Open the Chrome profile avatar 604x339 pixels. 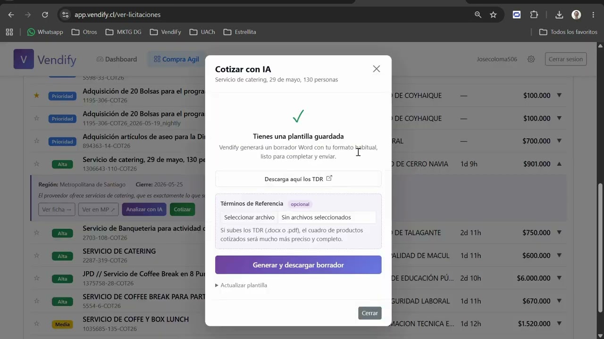(x=576, y=15)
